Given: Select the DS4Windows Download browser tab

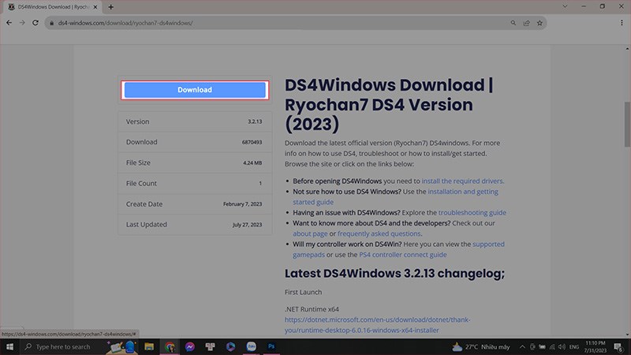Looking at the screenshot, I should click(51, 6).
